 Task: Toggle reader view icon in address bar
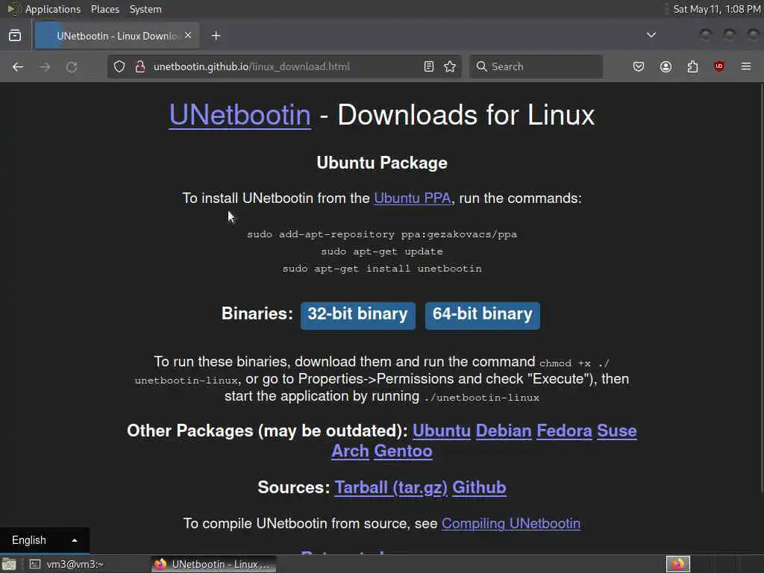429,66
